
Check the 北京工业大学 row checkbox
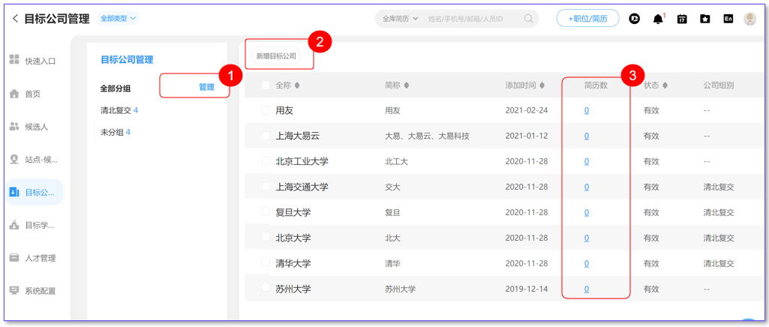[266, 160]
